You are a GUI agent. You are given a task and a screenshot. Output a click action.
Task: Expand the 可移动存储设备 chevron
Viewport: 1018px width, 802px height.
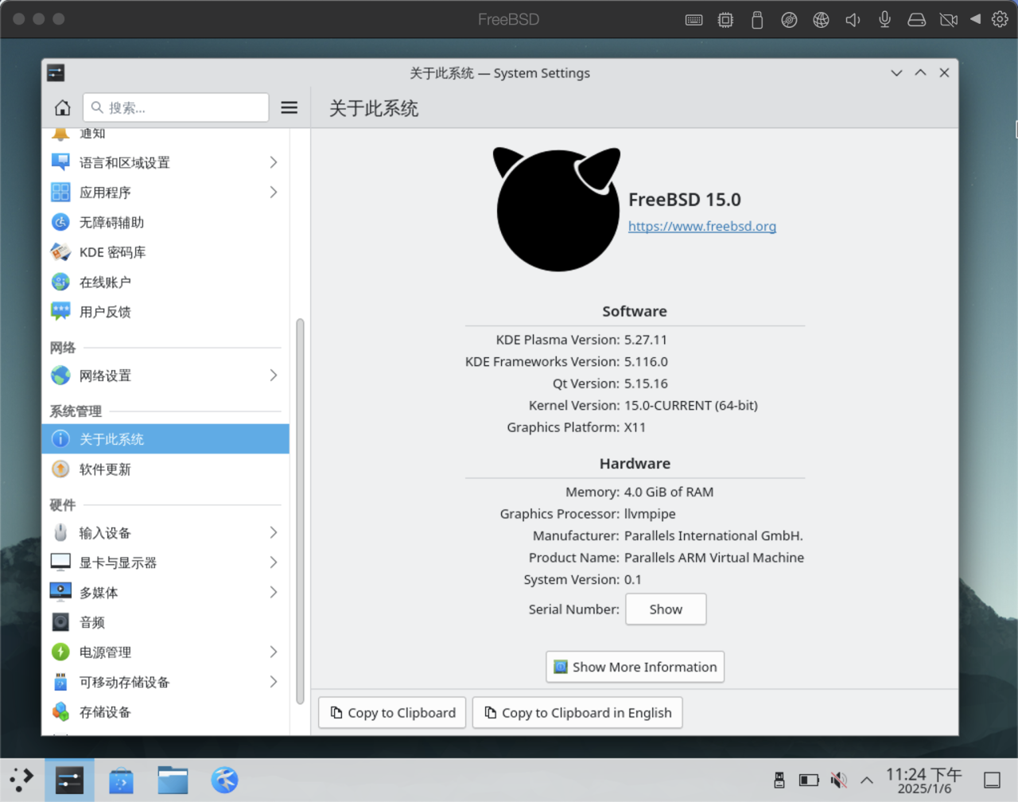pos(274,682)
